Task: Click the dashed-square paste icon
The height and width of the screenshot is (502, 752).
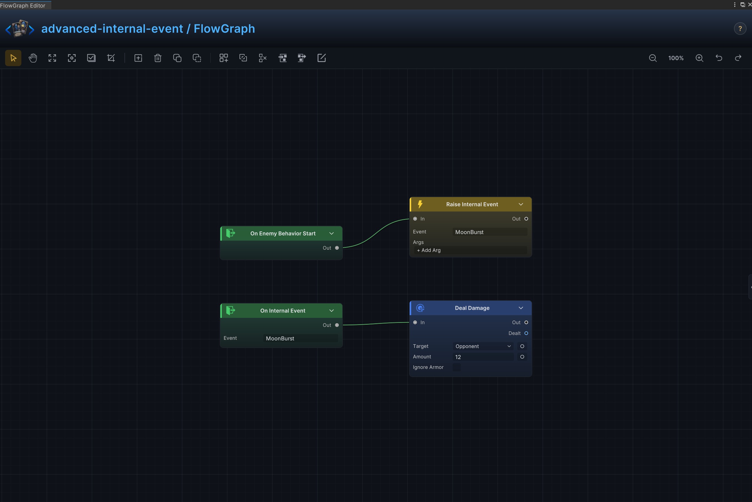Action: click(x=197, y=58)
